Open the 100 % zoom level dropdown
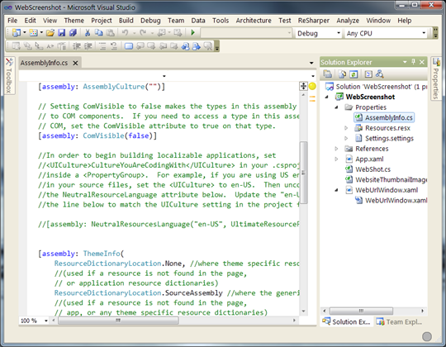 [34, 321]
